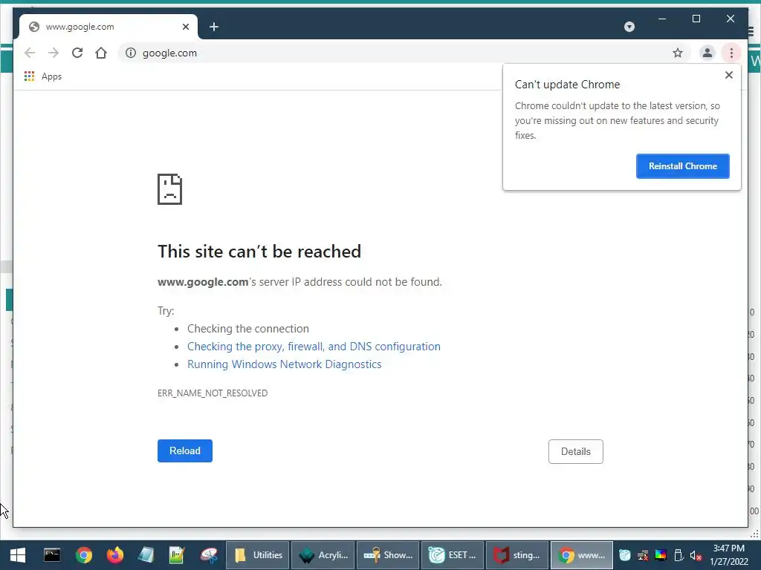Click the Chrome forward arrow
761x570 pixels.
click(54, 53)
